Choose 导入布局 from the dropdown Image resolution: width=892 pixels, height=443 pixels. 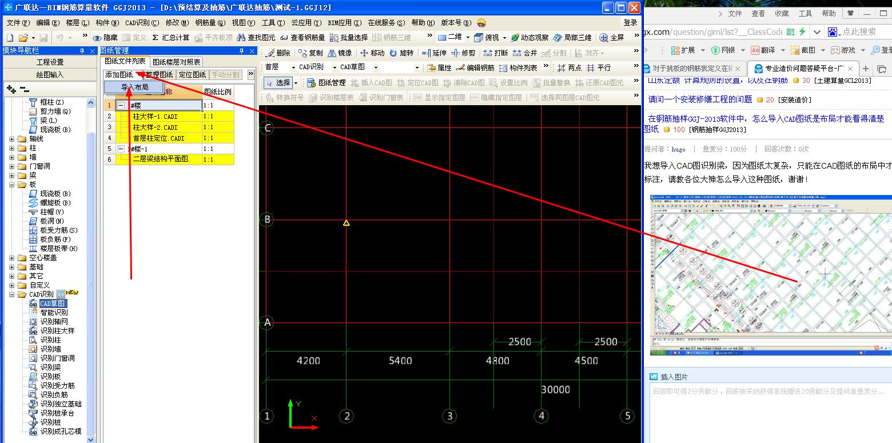coord(134,87)
